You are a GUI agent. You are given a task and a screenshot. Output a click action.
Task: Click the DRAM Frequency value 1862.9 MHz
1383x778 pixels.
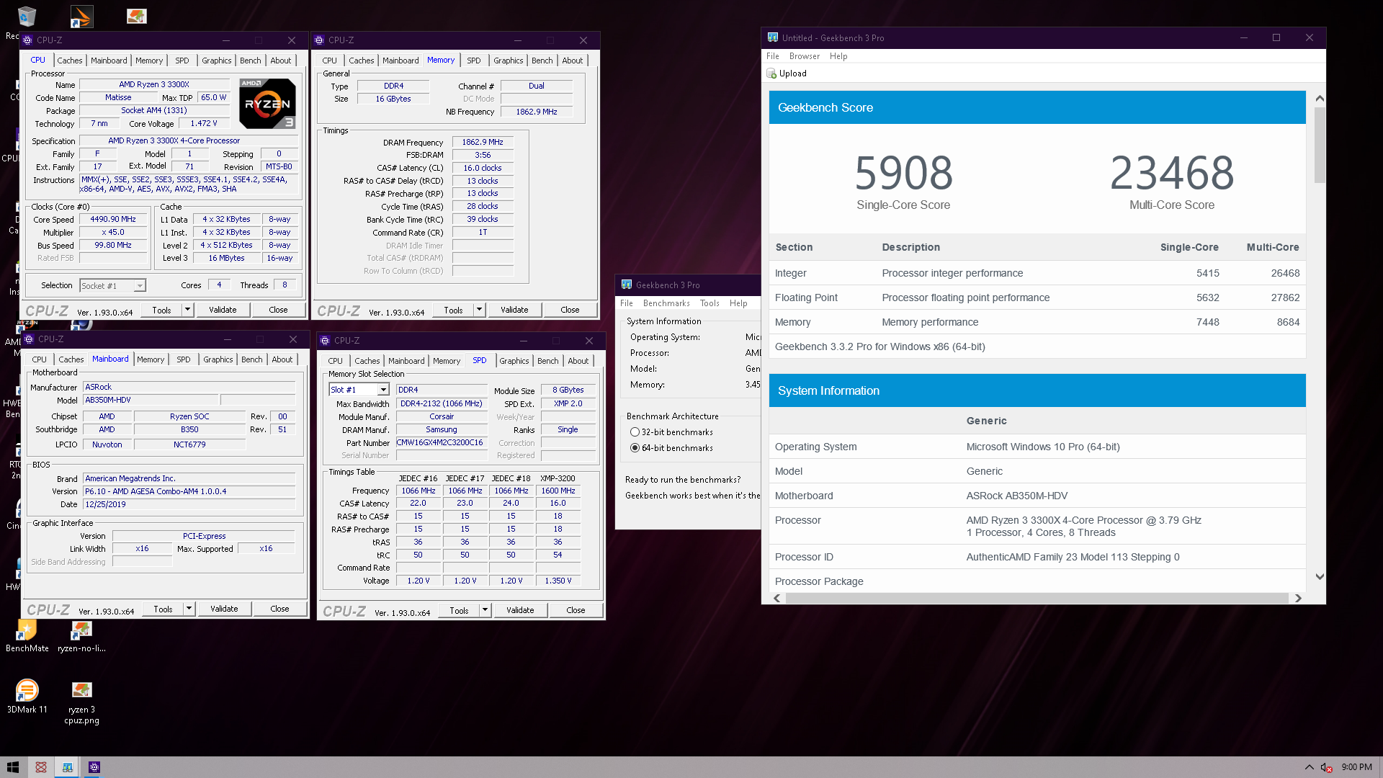tap(483, 143)
